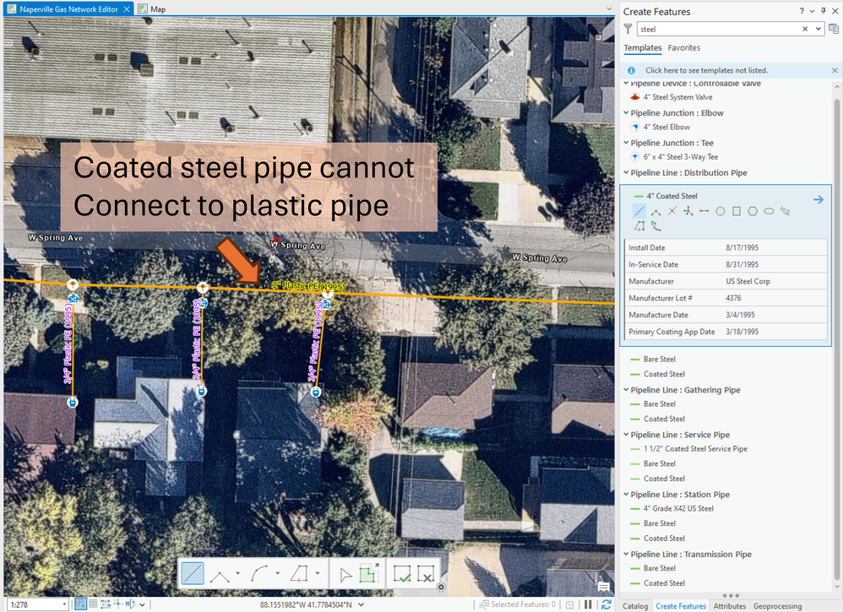843x612 pixels.
Task: Open active template properties via blue arrow
Action: coord(819,198)
